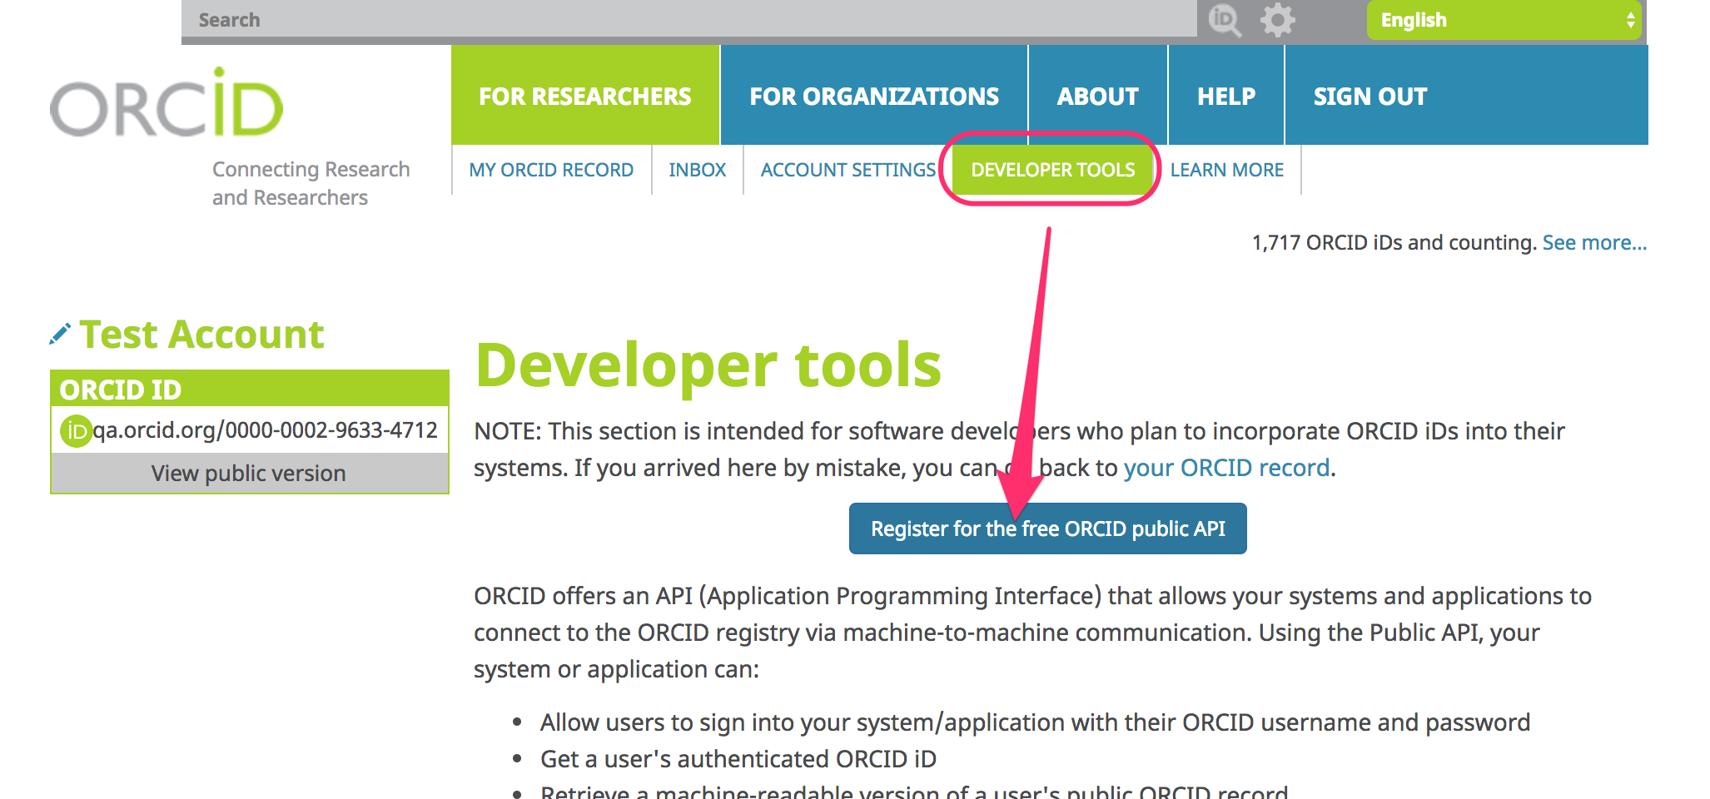Click 'Get a user's authenticated ORCID iD' bullet
The height and width of the screenshot is (799, 1710).
(x=738, y=759)
